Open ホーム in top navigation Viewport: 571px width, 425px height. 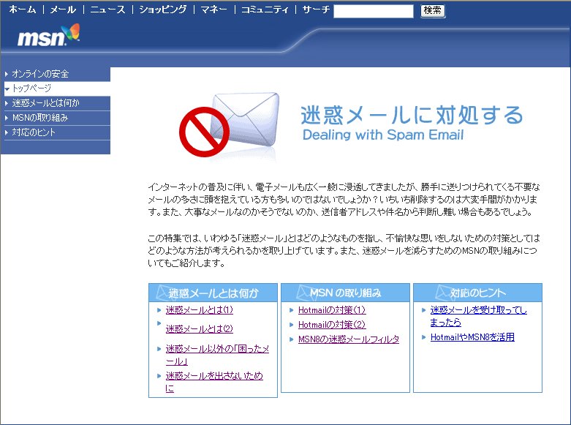tap(23, 10)
